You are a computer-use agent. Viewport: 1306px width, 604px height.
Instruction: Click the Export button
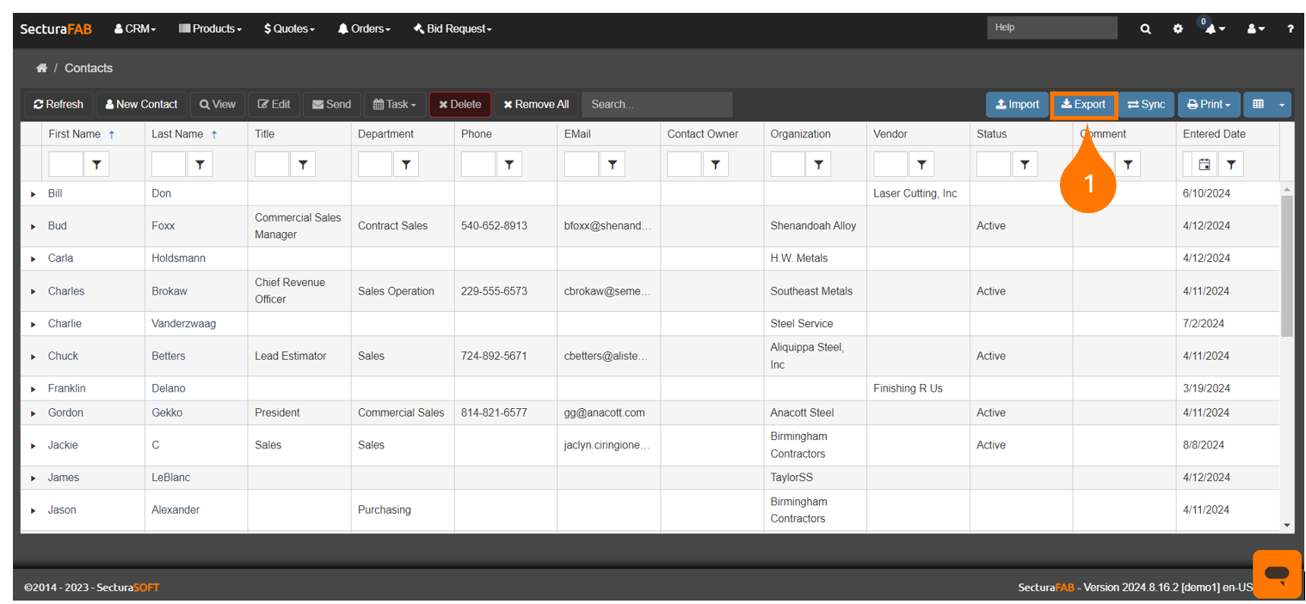tap(1083, 105)
